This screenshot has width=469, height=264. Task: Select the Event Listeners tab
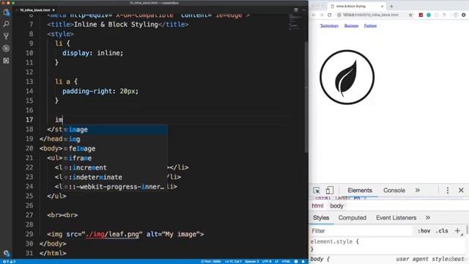coord(396,218)
